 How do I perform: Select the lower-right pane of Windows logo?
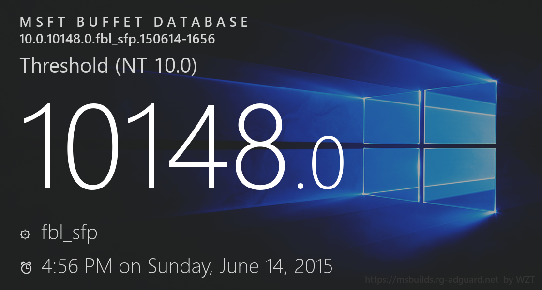[460, 177]
